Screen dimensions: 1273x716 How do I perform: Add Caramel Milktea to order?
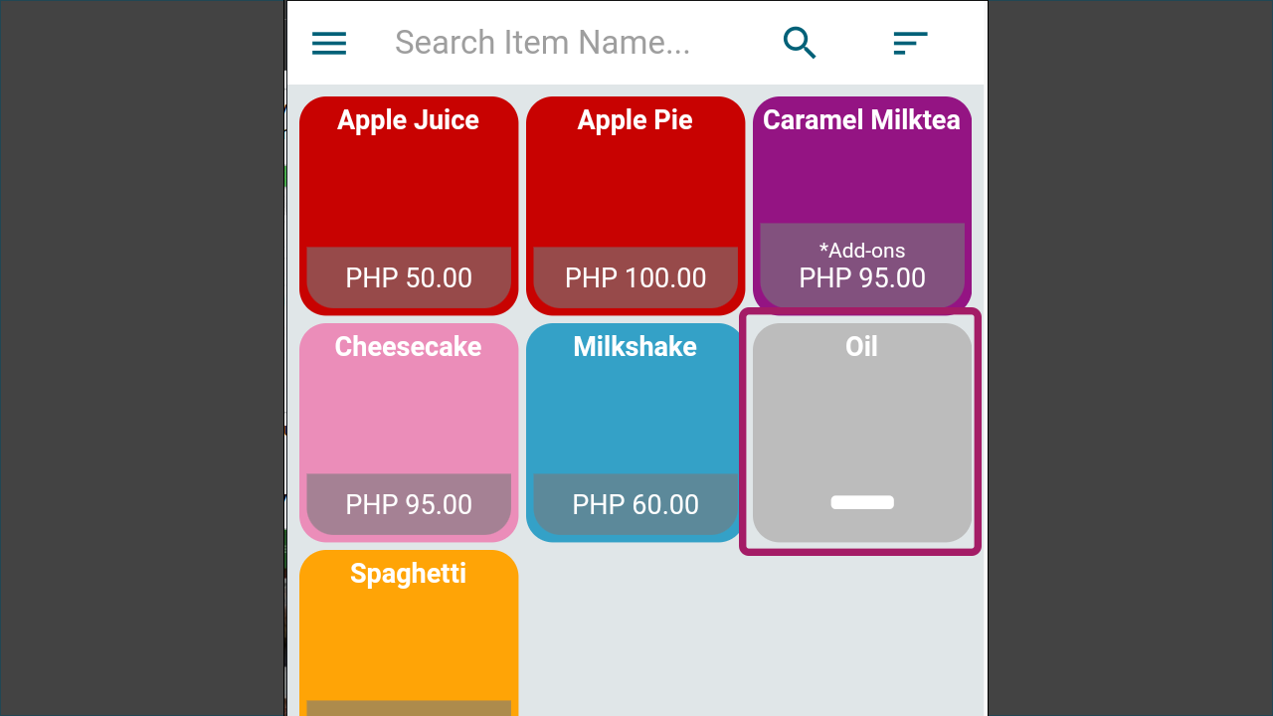[x=862, y=206]
